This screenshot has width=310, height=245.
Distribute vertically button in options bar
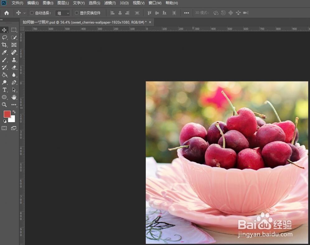point(137,13)
